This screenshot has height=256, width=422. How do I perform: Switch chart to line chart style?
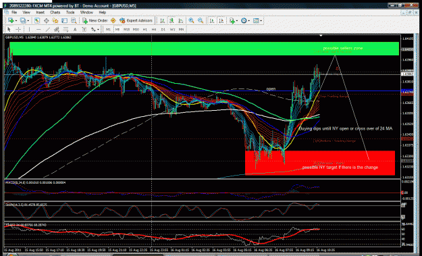180,21
